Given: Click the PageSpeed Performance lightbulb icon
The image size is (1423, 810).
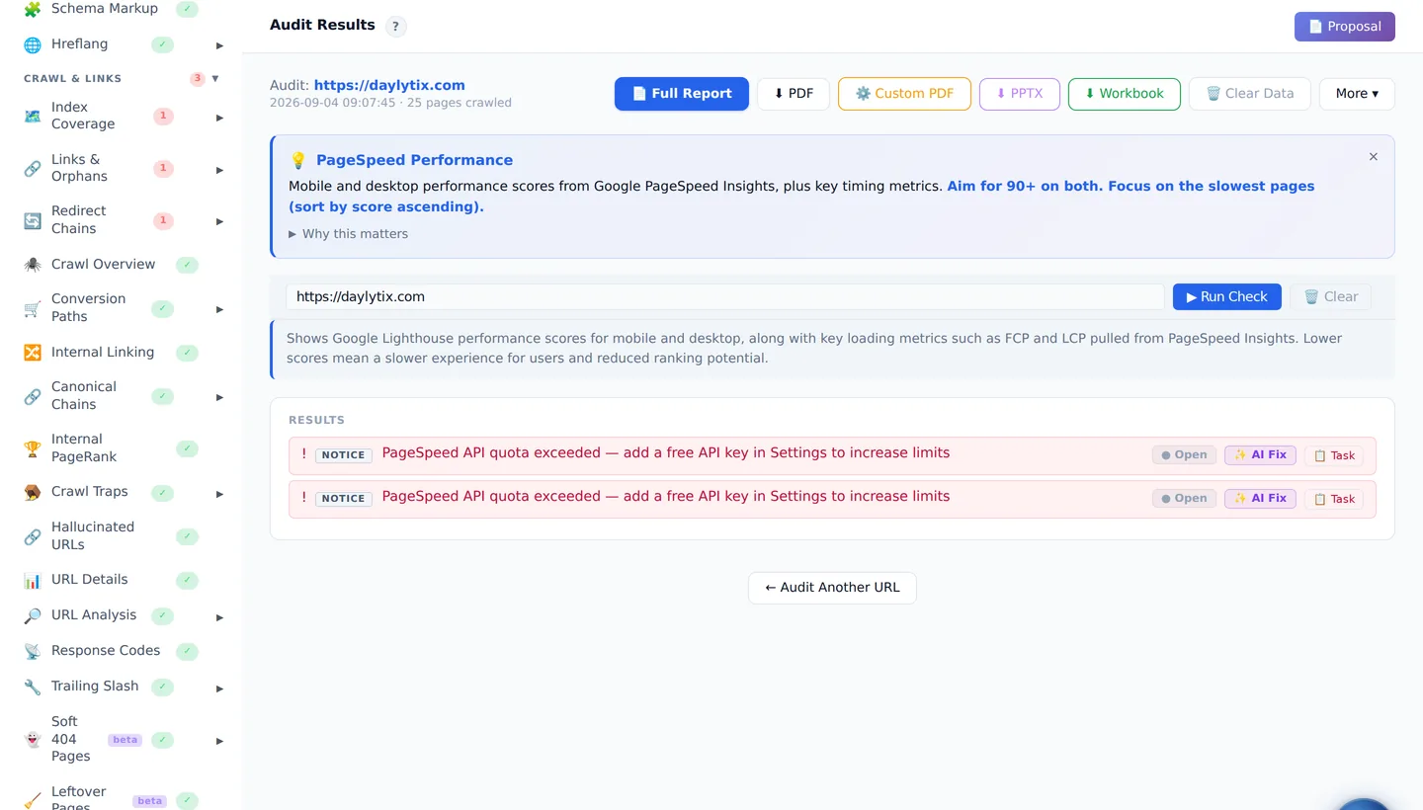Looking at the screenshot, I should pos(298,160).
